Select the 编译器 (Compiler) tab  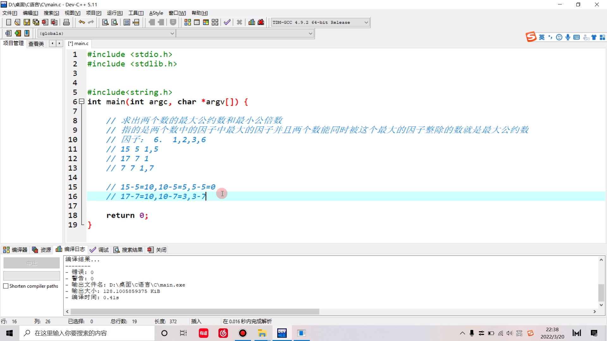pyautogui.click(x=17, y=249)
